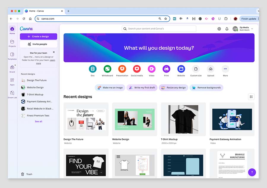Open the browser extensions puzzle icon
267x188 pixels.
(226, 19)
